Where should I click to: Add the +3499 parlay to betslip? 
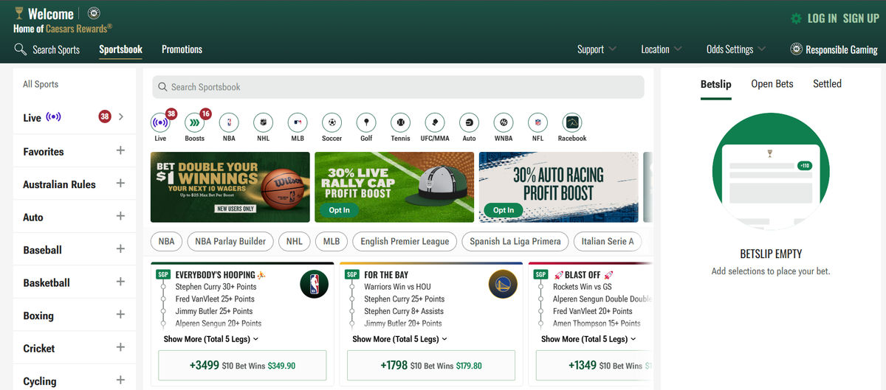click(x=242, y=365)
